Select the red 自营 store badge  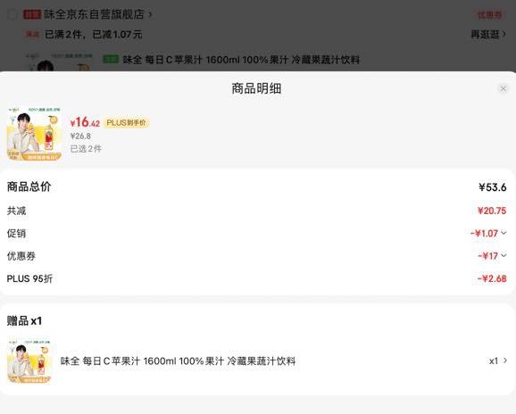(32, 14)
